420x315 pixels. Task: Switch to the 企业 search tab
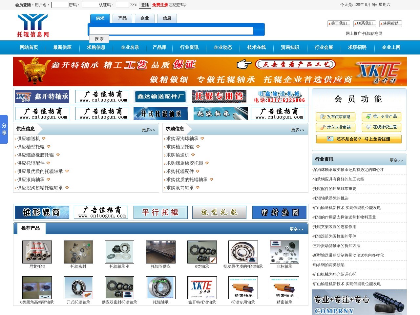144,18
